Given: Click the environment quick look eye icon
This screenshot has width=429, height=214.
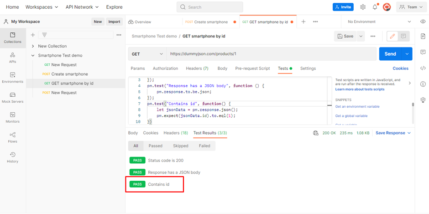Looking at the screenshot, I should pos(423,21).
